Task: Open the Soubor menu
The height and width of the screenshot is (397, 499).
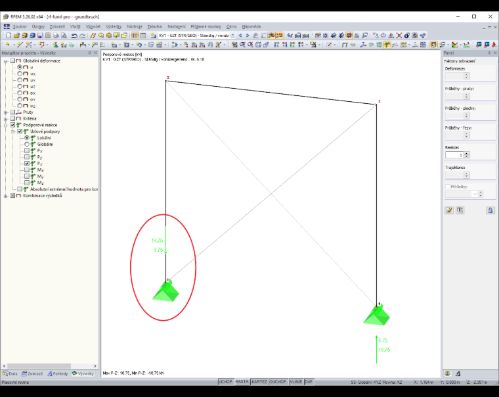Action: click(x=20, y=26)
